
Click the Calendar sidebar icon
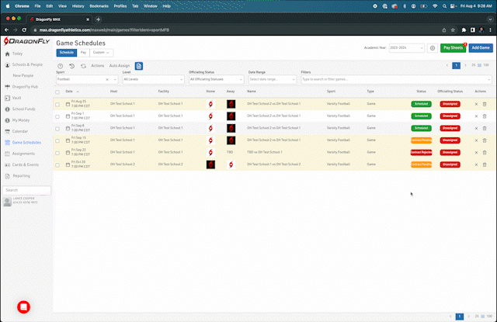coord(8,131)
